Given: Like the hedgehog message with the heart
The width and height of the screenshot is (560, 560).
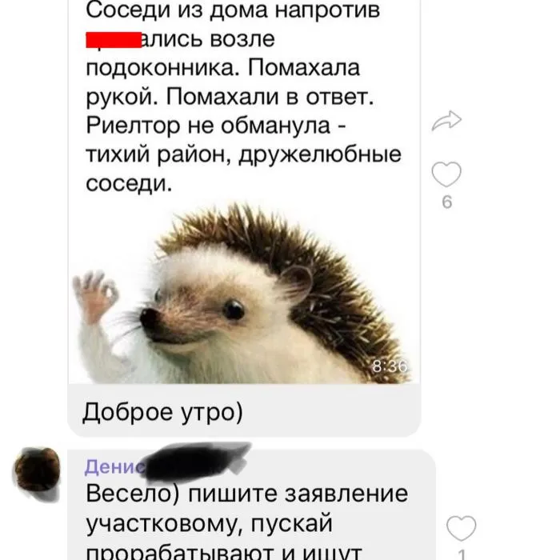Looking at the screenshot, I should click(446, 174).
